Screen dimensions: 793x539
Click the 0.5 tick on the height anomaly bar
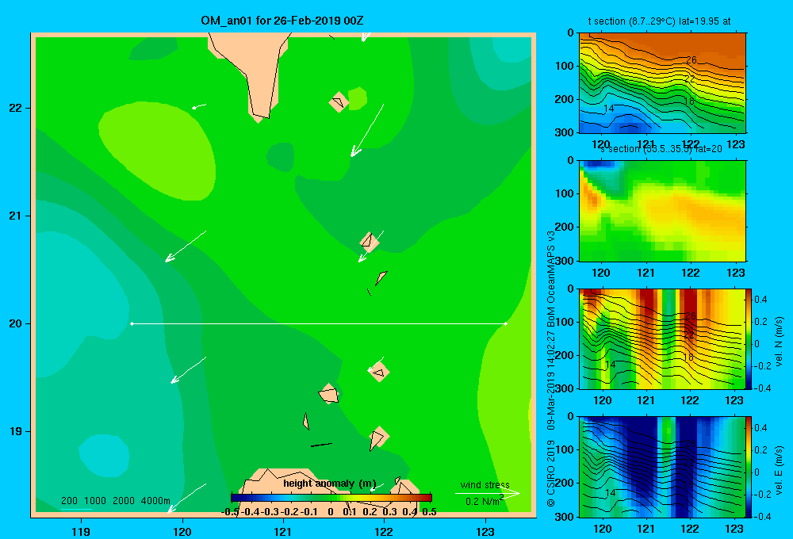[x=429, y=512]
